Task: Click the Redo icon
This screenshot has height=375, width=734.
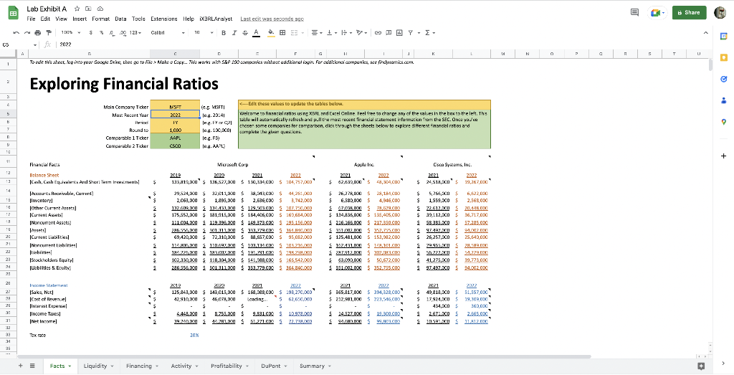Action: pos(27,33)
